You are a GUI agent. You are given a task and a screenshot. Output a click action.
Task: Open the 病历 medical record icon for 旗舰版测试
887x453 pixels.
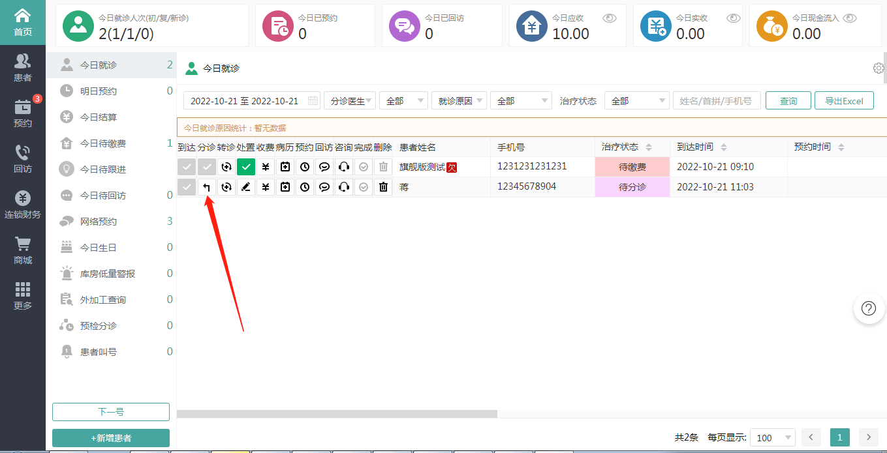[x=285, y=167]
